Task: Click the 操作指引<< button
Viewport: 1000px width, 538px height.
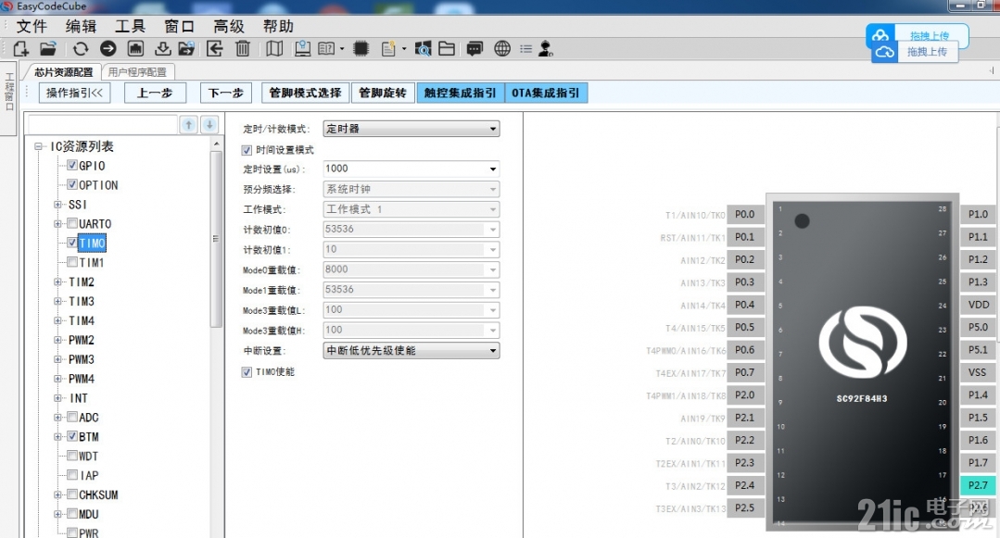Action: click(75, 94)
